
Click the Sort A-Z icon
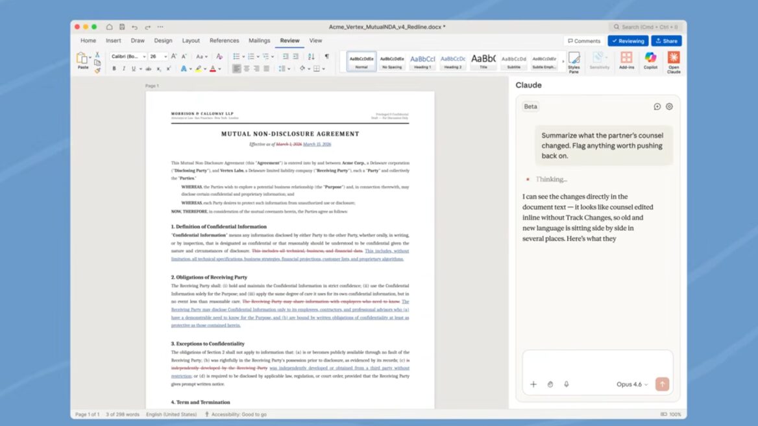pos(311,56)
